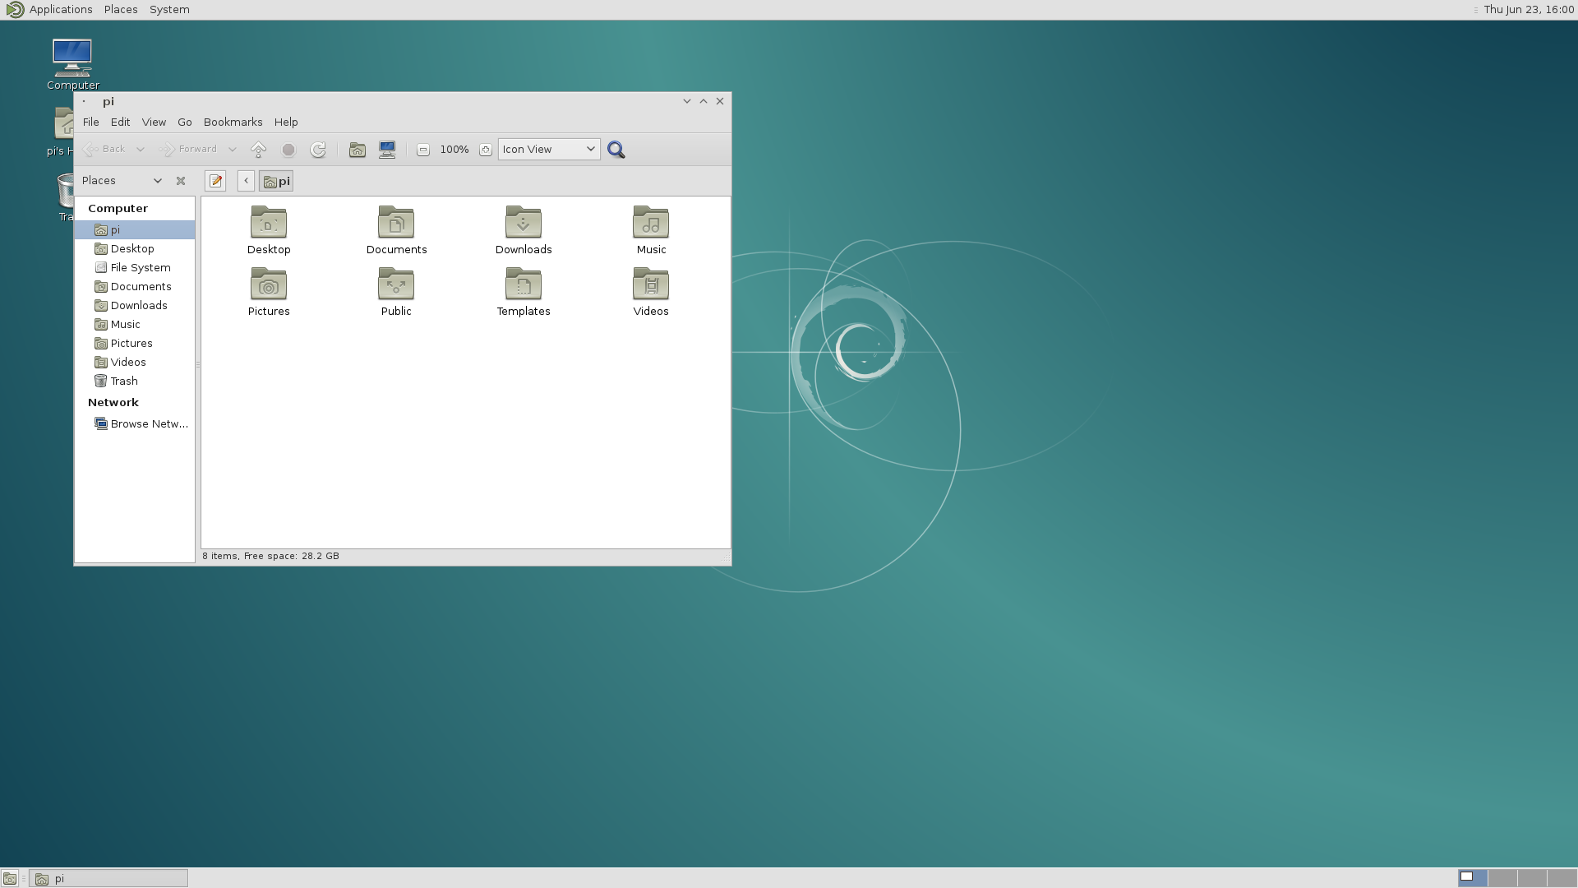1578x888 pixels.
Task: Click the Forward navigation button
Action: (x=189, y=150)
